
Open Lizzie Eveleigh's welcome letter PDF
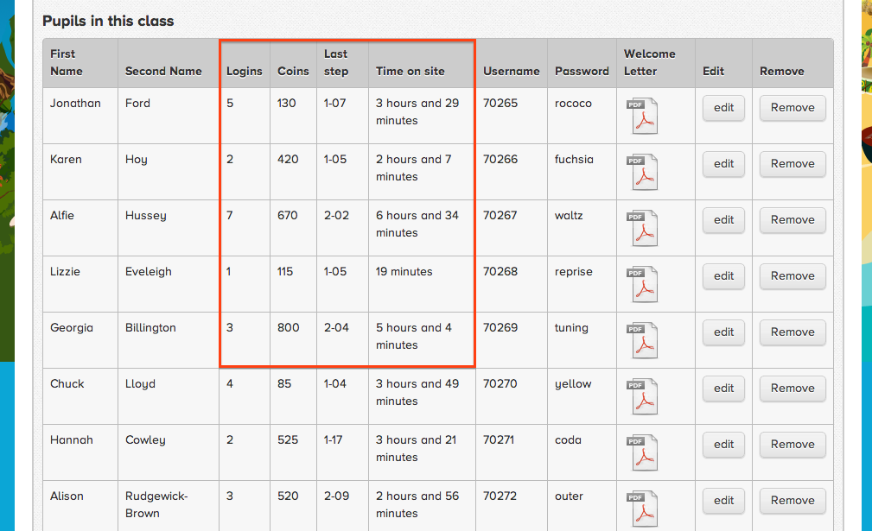click(642, 284)
